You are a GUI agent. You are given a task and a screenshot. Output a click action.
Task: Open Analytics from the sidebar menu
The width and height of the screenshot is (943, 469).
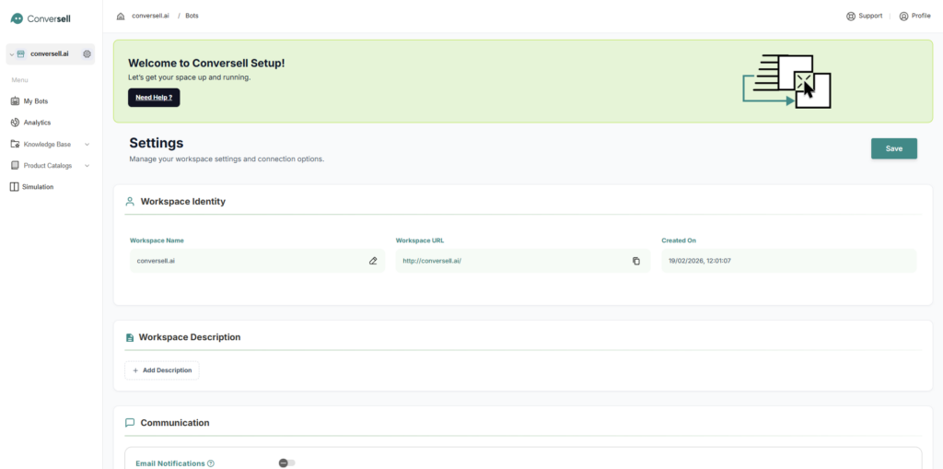(37, 123)
